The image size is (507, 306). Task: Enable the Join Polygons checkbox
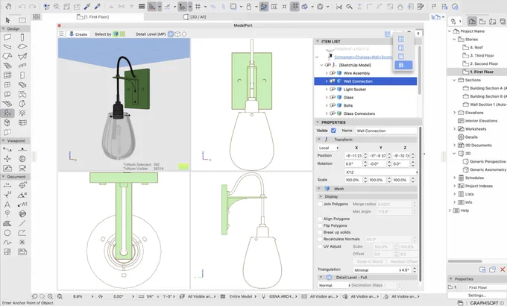tap(320, 204)
